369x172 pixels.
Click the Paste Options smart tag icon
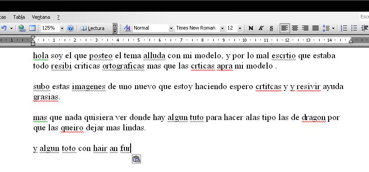(136, 159)
